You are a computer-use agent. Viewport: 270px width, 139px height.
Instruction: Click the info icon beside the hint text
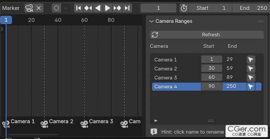tap(154, 132)
